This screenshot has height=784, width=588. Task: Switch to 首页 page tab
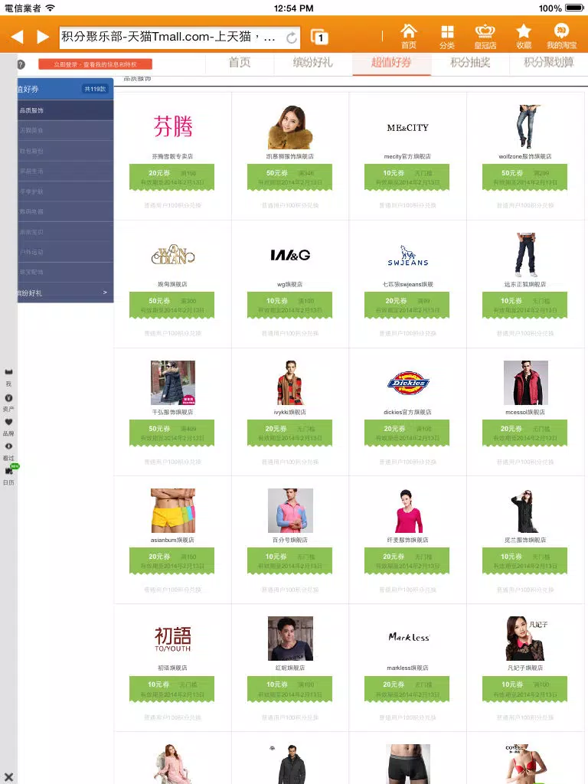point(240,63)
